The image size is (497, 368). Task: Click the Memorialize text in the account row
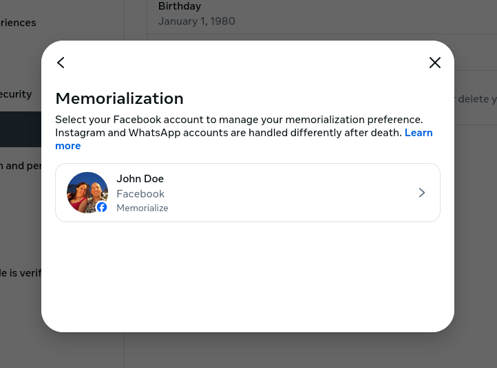(142, 208)
